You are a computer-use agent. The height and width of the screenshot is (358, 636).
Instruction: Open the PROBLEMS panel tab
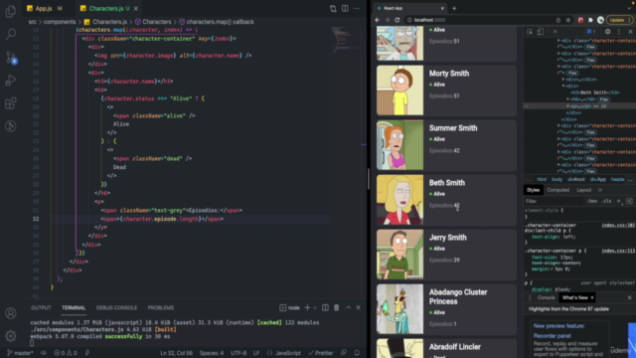[x=161, y=307]
